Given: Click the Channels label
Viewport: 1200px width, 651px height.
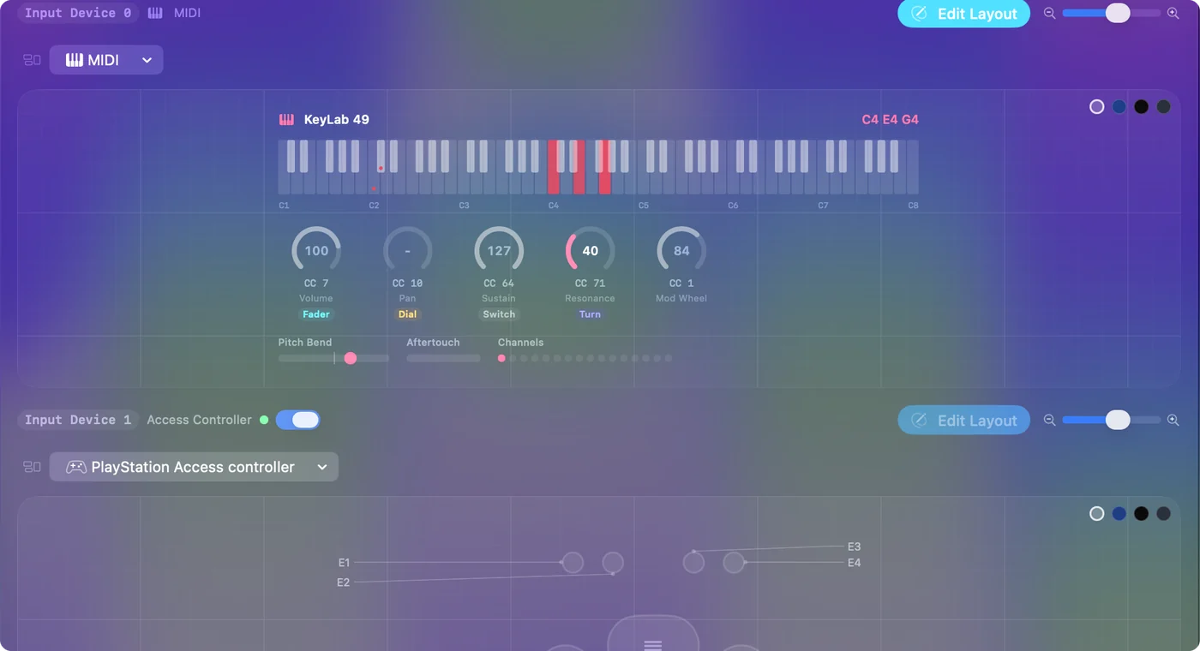Looking at the screenshot, I should 520,342.
